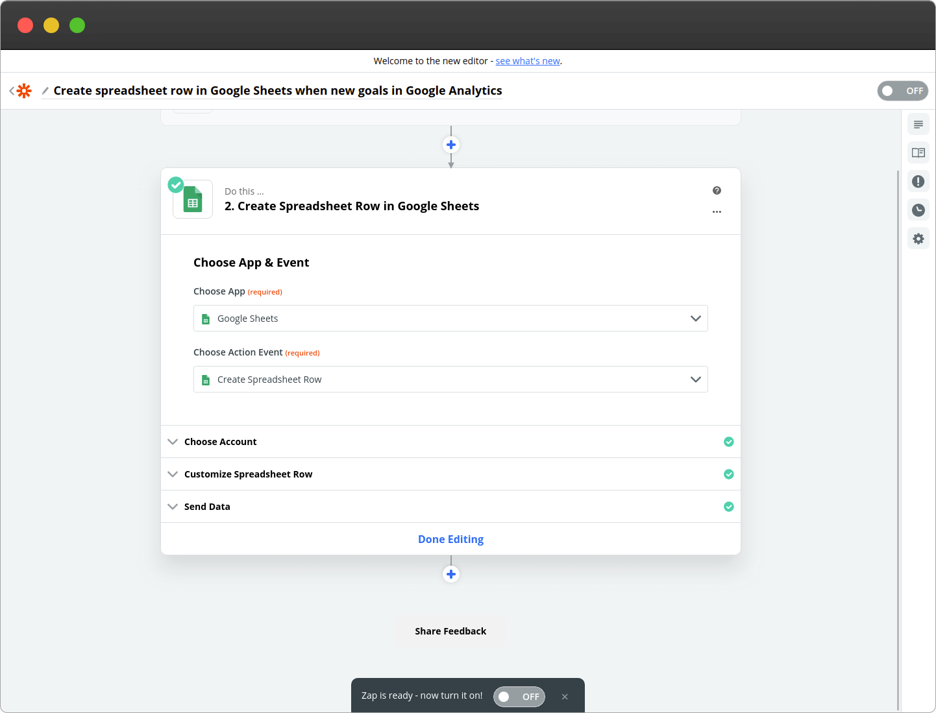Expand the Customize Spreadsheet Row section
This screenshot has height=713, width=936.
point(450,474)
